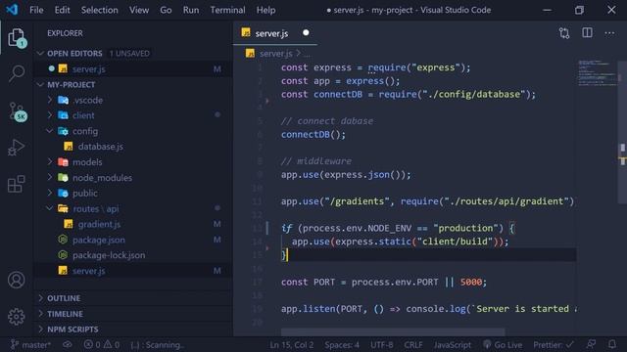627x352 pixels.
Task: Open the notifications bell
Action: [x=612, y=344]
